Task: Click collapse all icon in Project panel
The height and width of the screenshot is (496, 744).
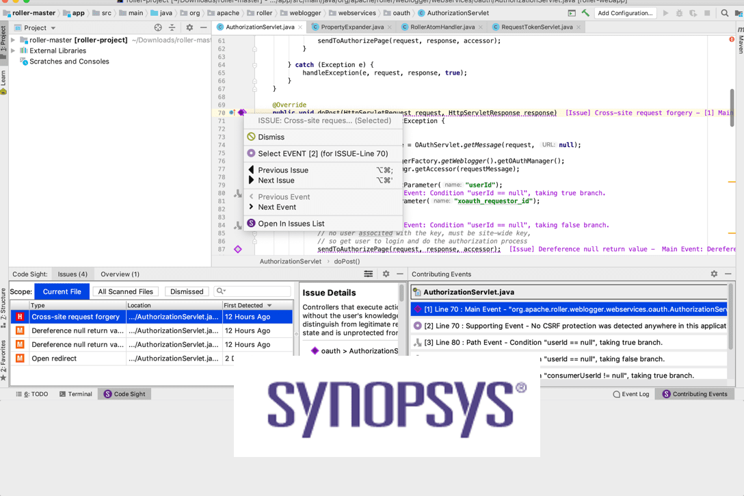Action: [x=172, y=28]
